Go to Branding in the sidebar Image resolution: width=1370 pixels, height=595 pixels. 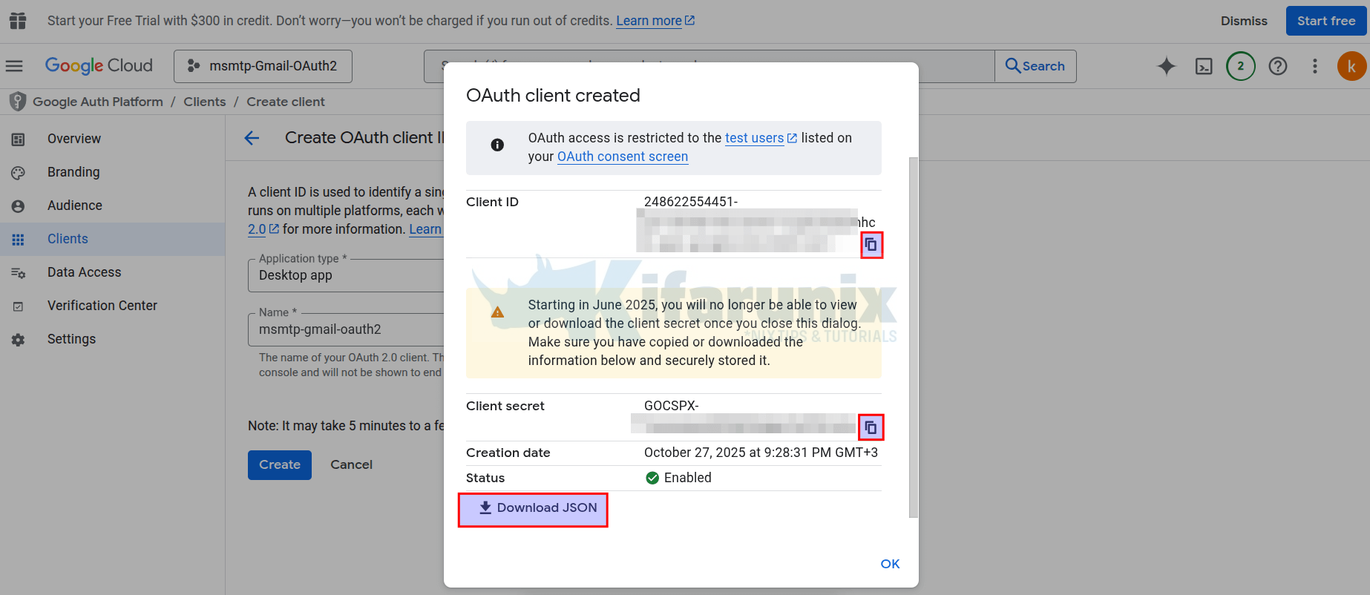coord(73,172)
